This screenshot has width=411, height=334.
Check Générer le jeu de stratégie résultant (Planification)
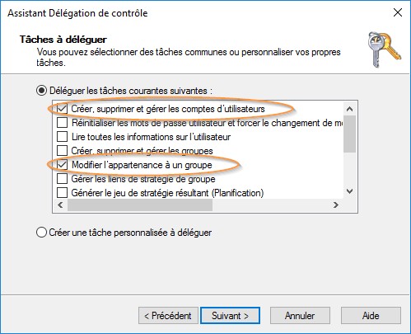pyautogui.click(x=63, y=193)
